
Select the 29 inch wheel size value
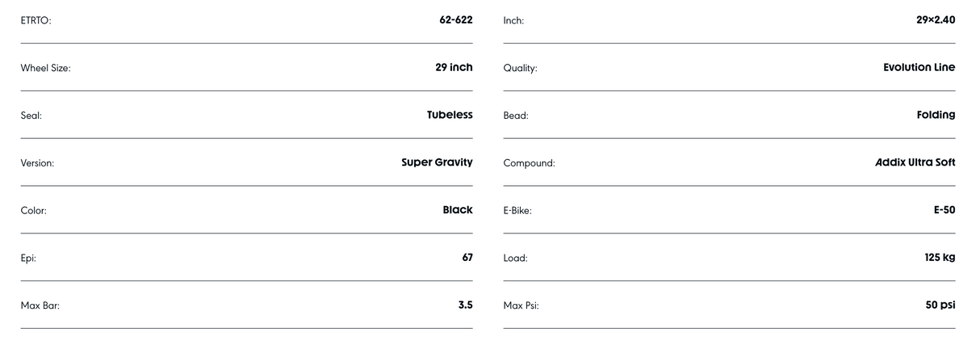[x=454, y=67]
